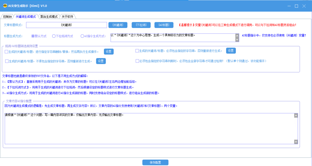Open 设置 for must-not-contain string rule
312x166 pixels.
101,61
